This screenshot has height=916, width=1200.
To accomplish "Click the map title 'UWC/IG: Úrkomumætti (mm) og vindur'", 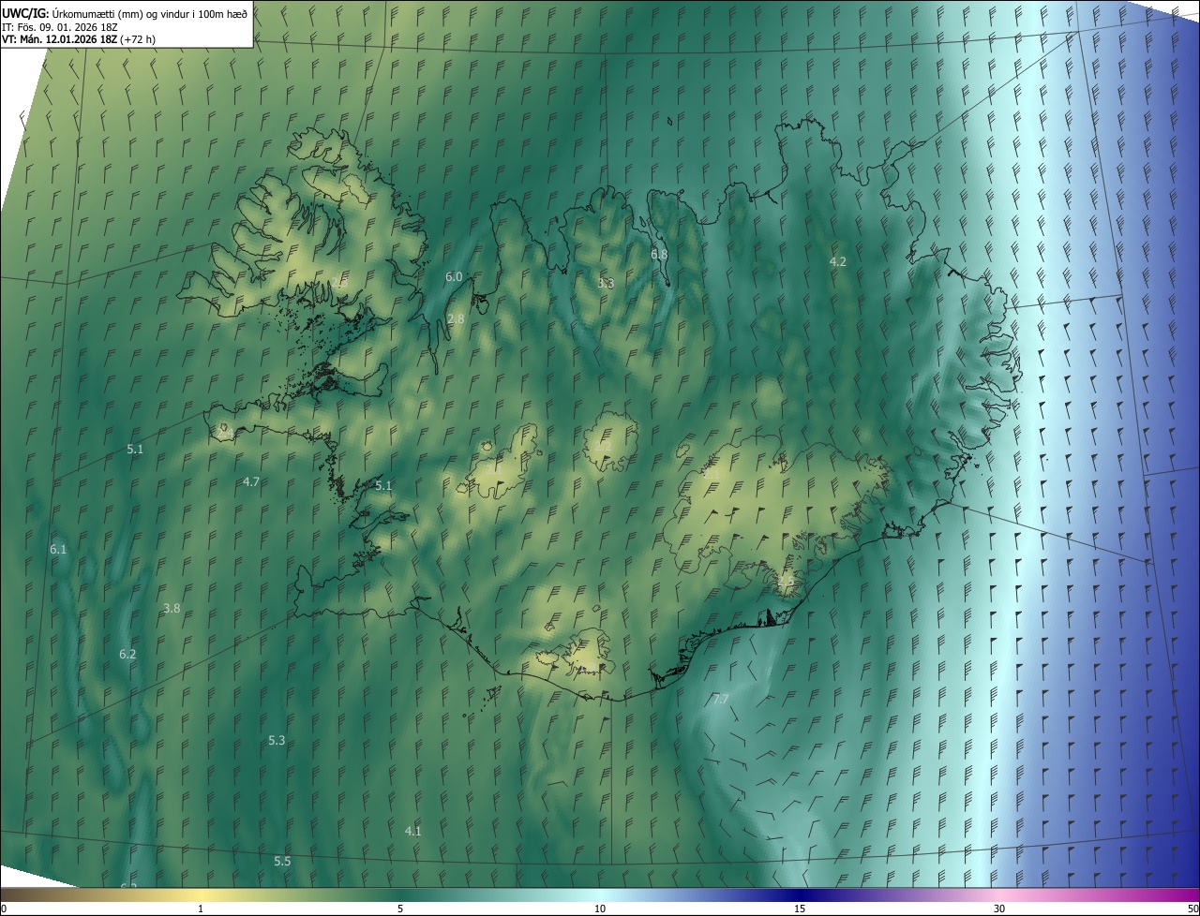I will [x=125, y=12].
